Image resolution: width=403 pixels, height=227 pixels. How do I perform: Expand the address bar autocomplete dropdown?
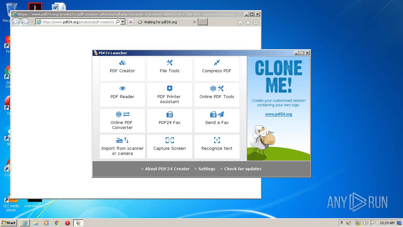[x=123, y=22]
